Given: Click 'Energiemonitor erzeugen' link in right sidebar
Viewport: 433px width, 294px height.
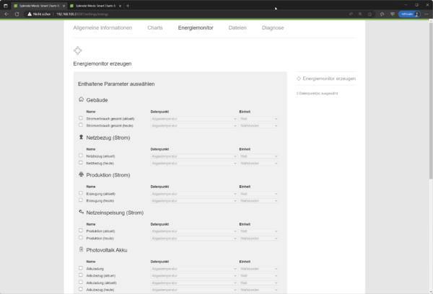Looking at the screenshot, I should pos(329,79).
